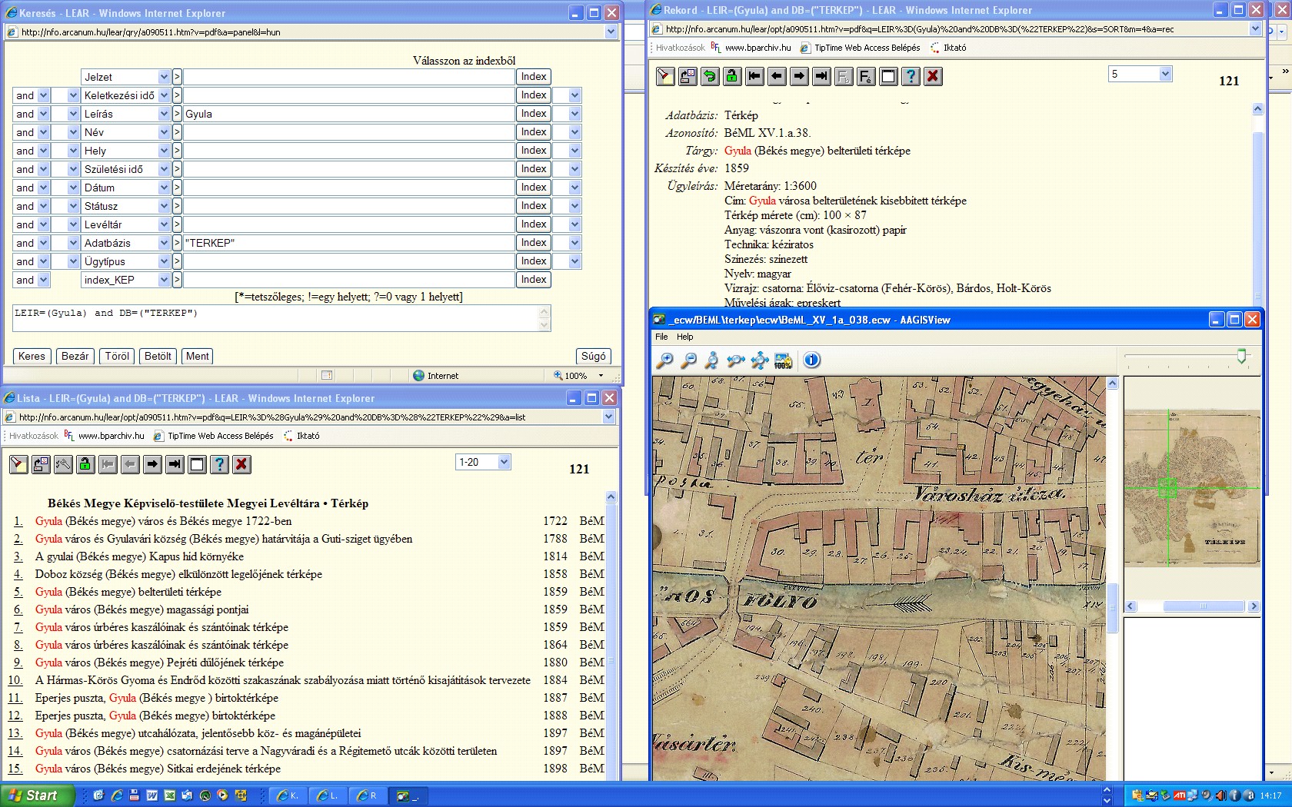Click the 100% zoom icon in AAGISView
1292x807 pixels.
783,360
